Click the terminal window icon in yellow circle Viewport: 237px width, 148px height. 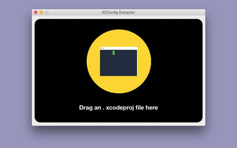pos(119,62)
